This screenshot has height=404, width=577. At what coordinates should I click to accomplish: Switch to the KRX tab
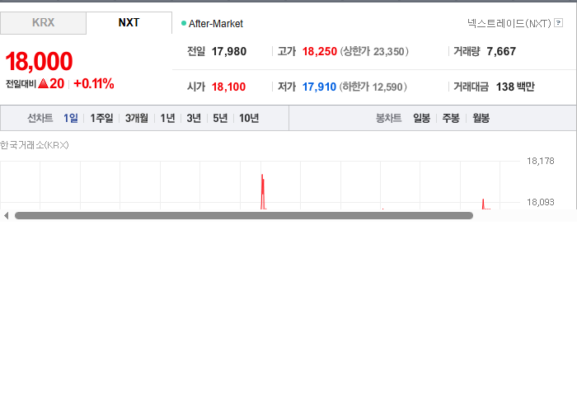pos(43,23)
